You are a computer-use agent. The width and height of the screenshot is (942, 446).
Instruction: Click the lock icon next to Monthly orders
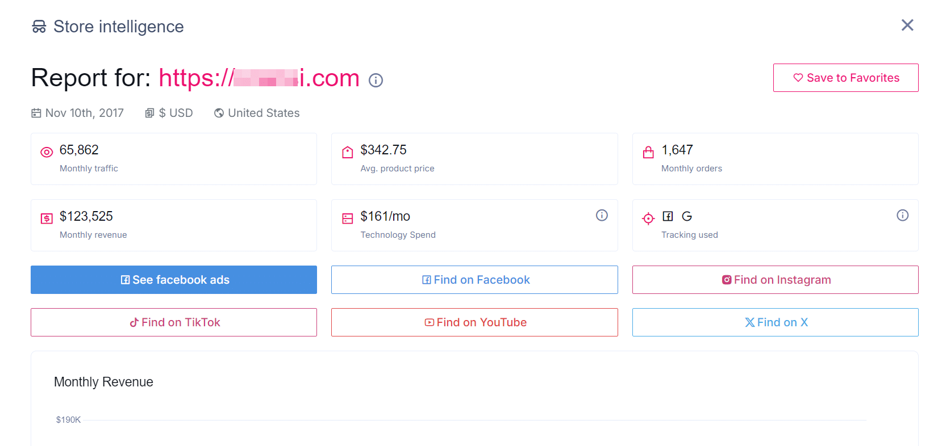pyautogui.click(x=648, y=152)
